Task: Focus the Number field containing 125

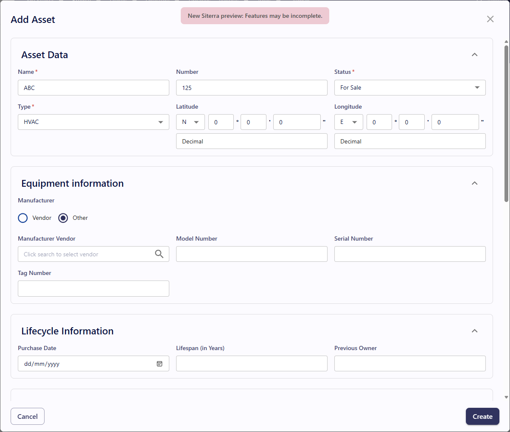Action: [x=252, y=87]
